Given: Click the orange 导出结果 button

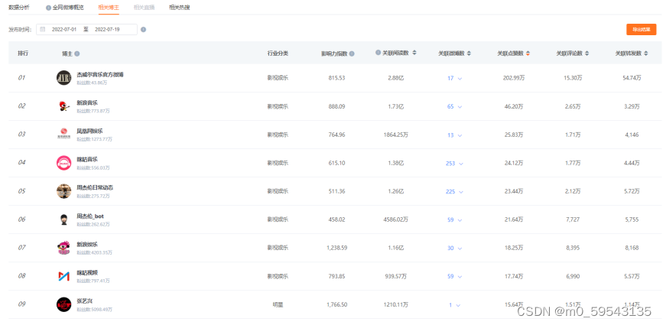Looking at the screenshot, I should (x=641, y=29).
